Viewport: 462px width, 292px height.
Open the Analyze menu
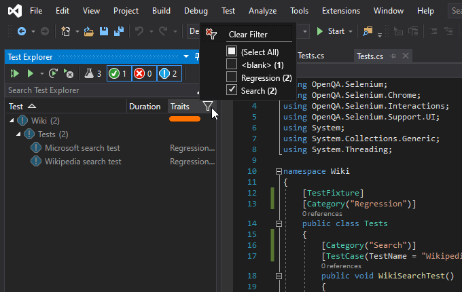click(x=262, y=11)
